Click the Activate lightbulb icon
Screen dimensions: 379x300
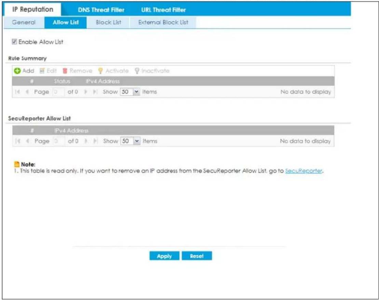100,71
